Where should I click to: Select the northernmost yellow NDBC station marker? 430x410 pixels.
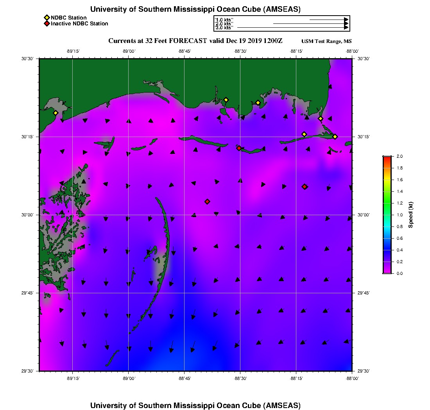point(226,100)
